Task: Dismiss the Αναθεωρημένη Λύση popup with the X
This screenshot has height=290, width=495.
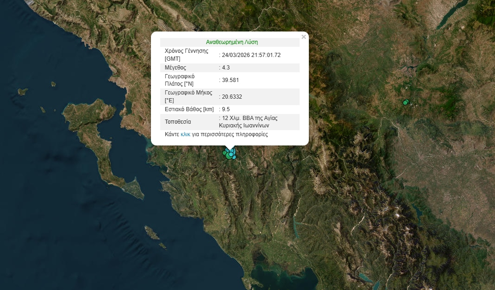Action: [x=304, y=36]
